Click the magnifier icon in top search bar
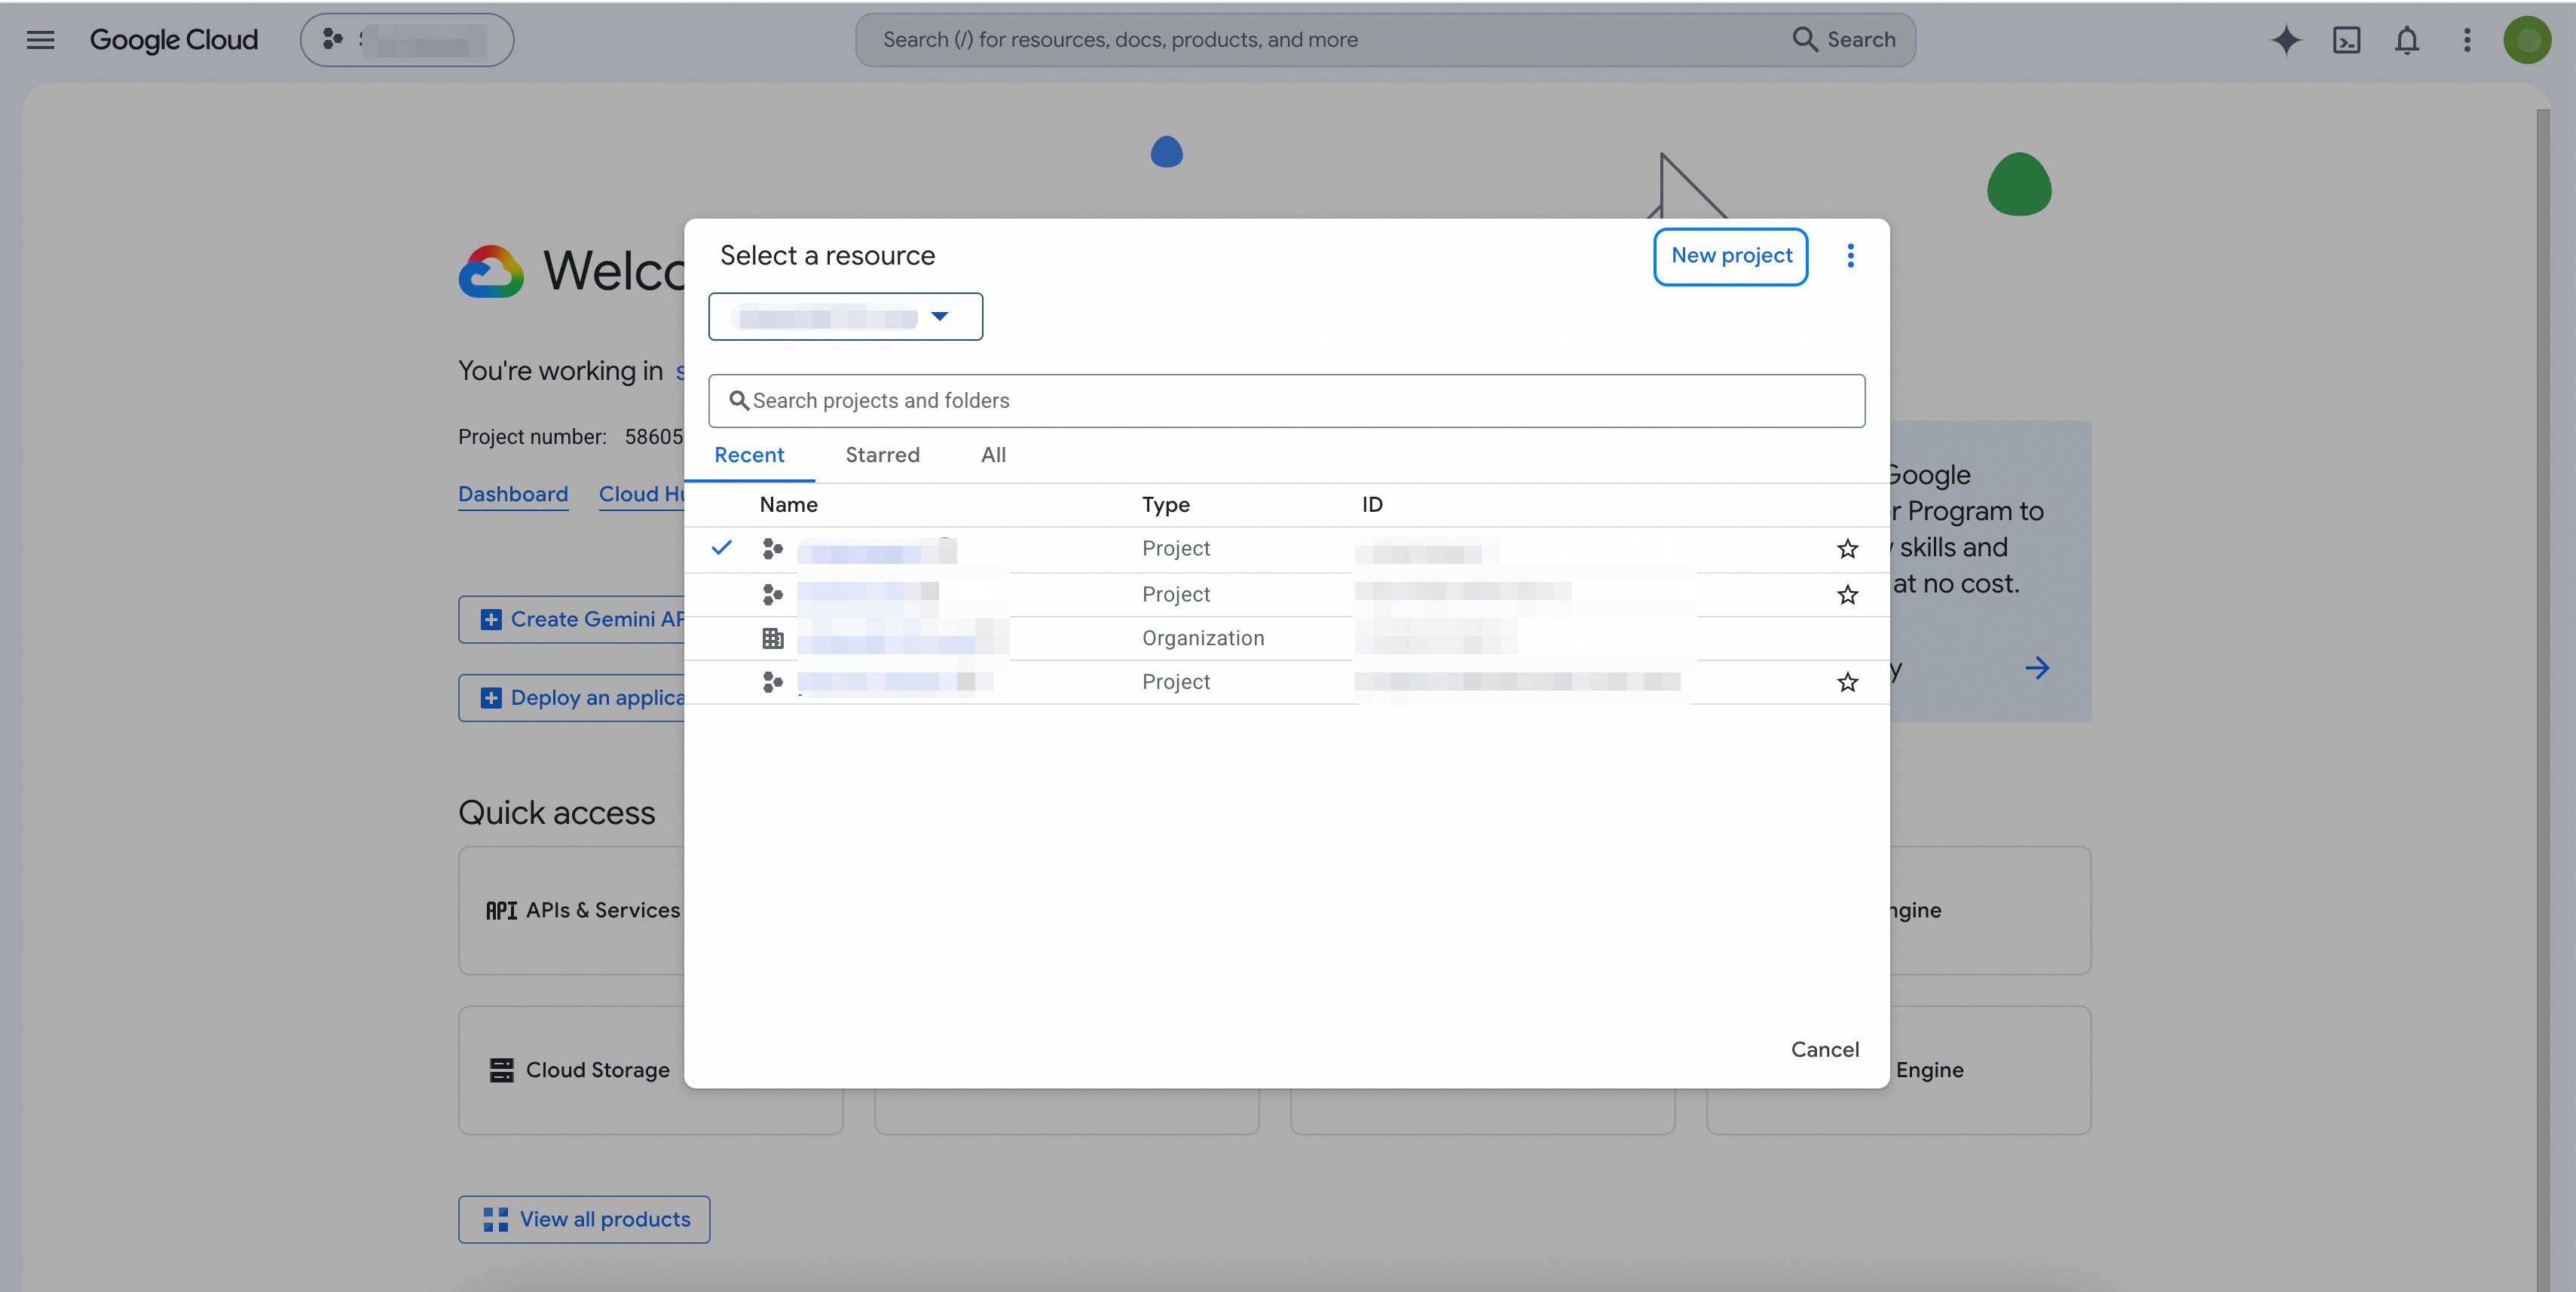 (x=1804, y=39)
